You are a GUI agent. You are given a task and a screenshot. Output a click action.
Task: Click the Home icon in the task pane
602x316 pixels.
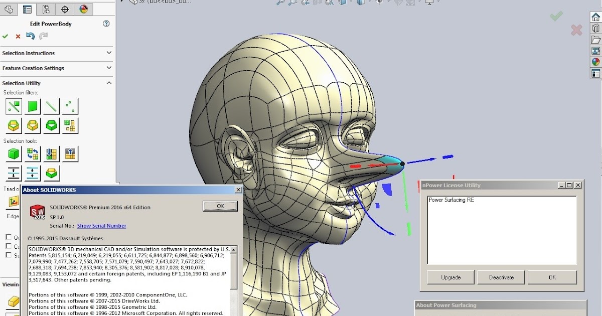click(595, 17)
